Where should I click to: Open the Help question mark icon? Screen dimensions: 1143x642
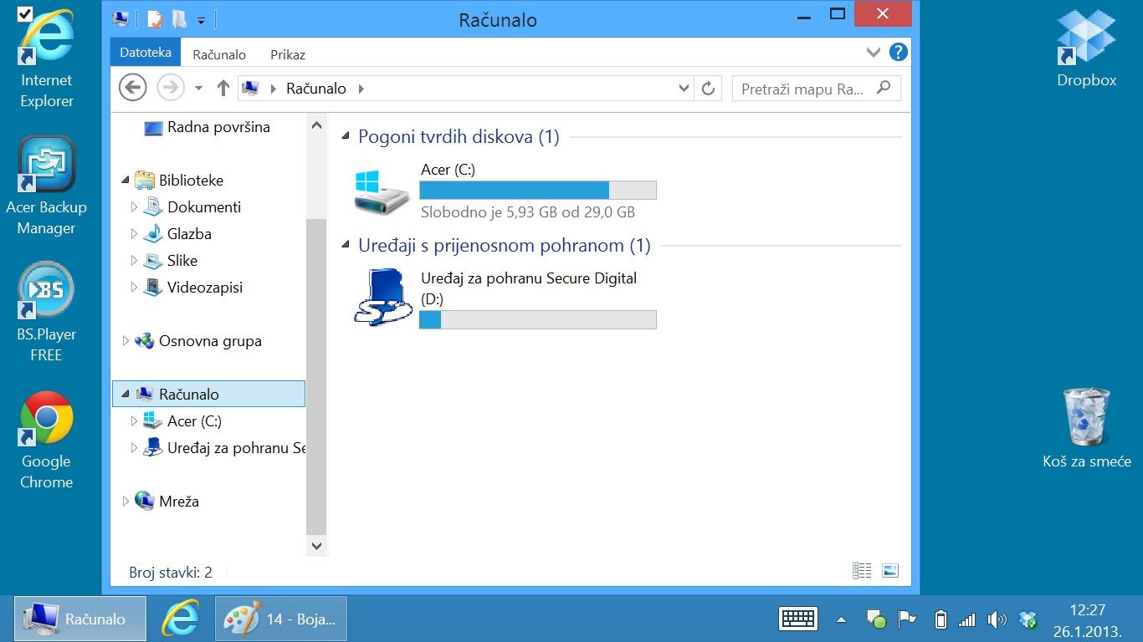(898, 53)
